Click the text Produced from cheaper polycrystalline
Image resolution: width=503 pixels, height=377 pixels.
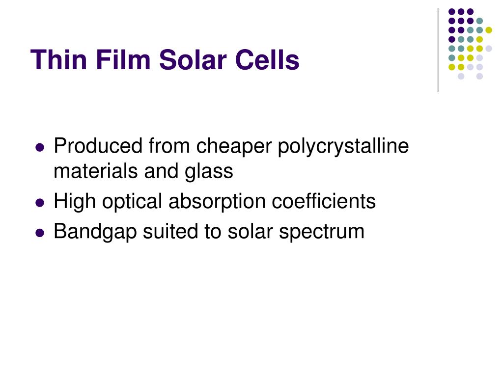coord(231,146)
